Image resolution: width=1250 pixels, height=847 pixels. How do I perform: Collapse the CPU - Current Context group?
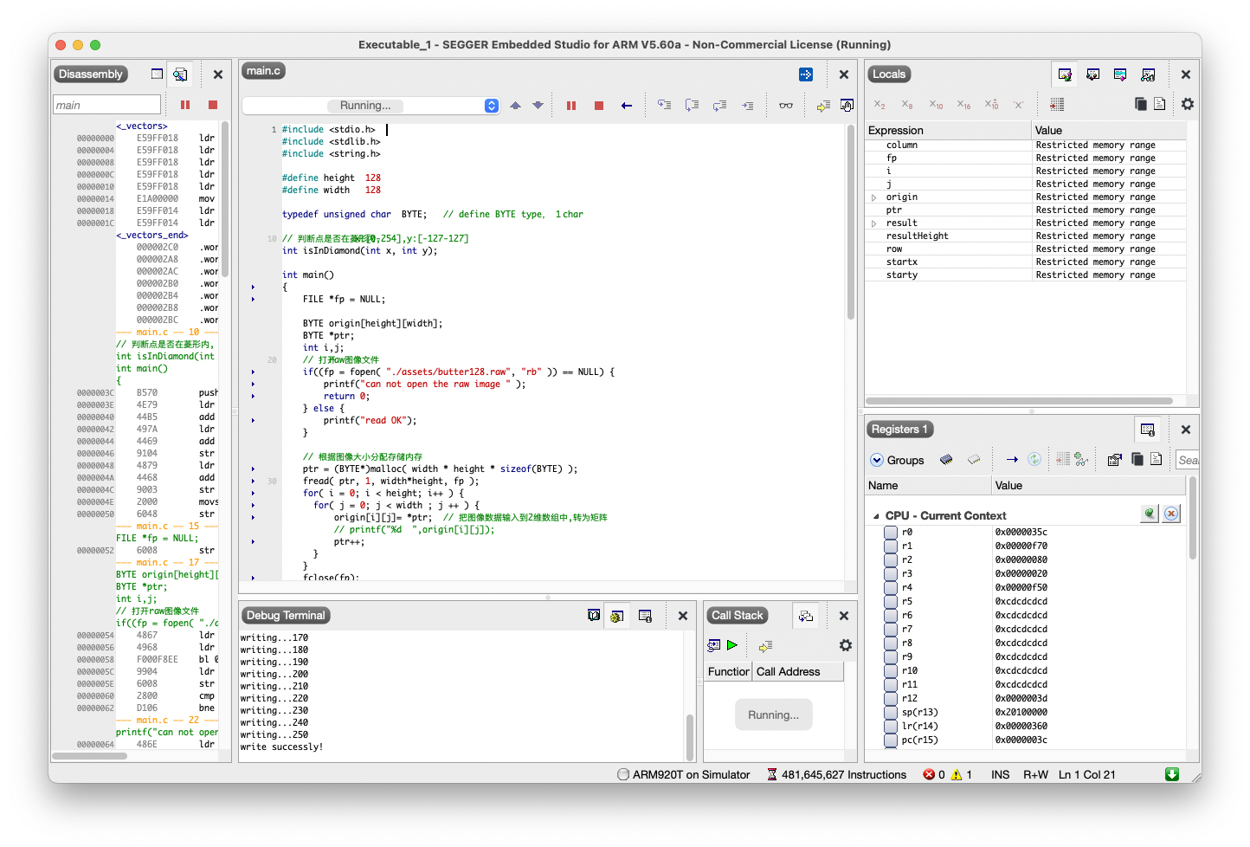pyautogui.click(x=875, y=516)
